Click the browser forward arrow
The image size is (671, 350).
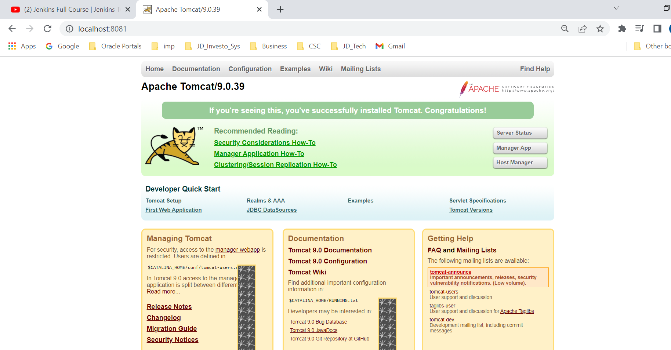pyautogui.click(x=30, y=29)
